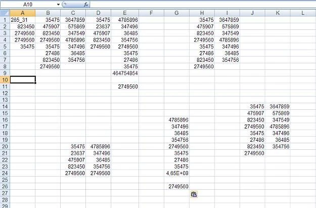The height and width of the screenshot is (208, 316).
Task: Select row 10 header
Action: click(x=5, y=79)
